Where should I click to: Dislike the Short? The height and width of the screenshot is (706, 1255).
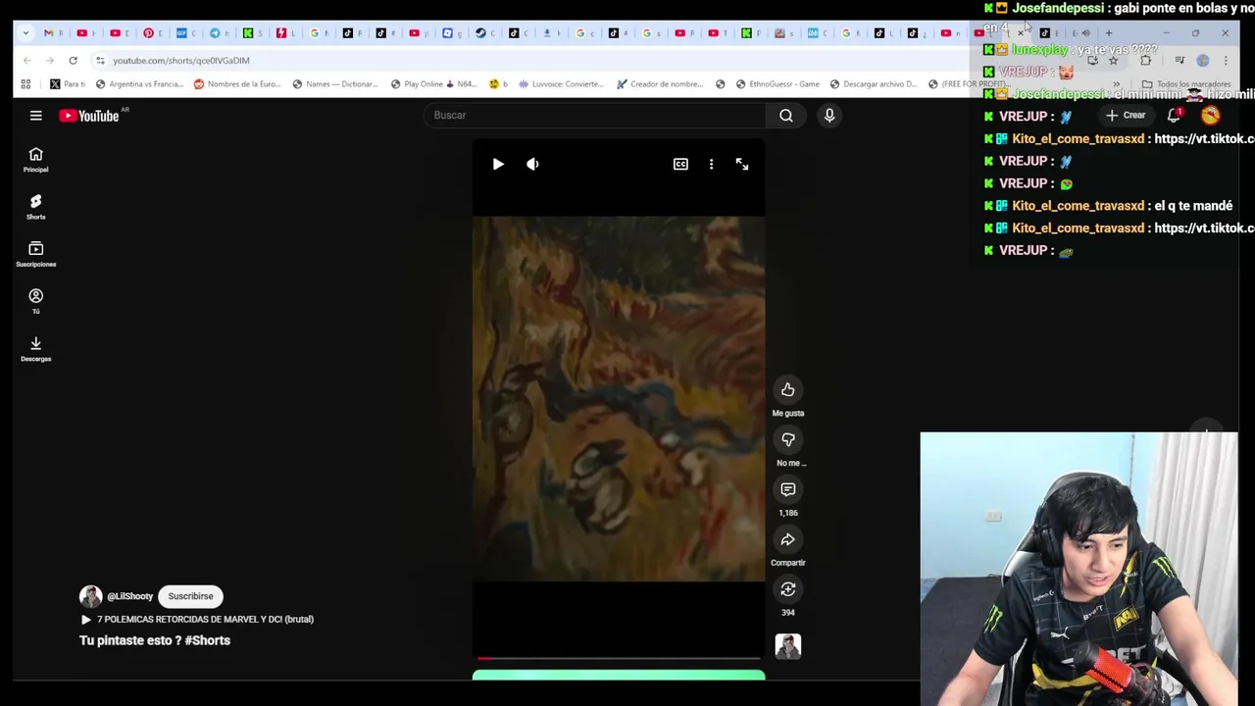tap(788, 440)
